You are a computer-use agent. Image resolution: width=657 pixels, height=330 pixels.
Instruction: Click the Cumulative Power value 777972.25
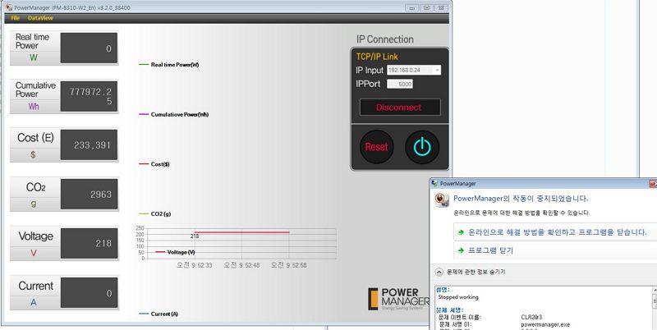point(89,96)
